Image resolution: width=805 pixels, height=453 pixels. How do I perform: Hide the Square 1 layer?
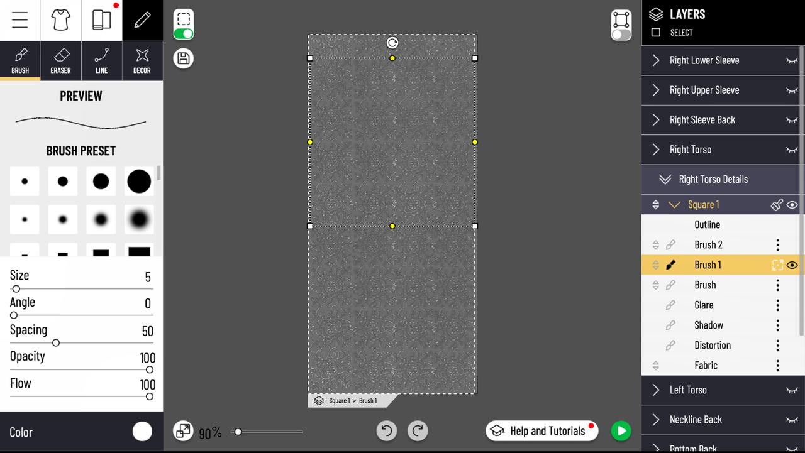pyautogui.click(x=792, y=205)
